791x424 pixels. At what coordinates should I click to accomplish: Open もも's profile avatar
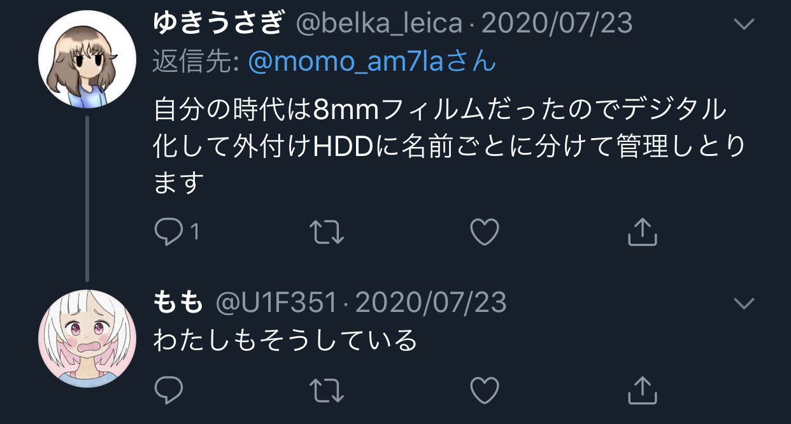[87, 339]
